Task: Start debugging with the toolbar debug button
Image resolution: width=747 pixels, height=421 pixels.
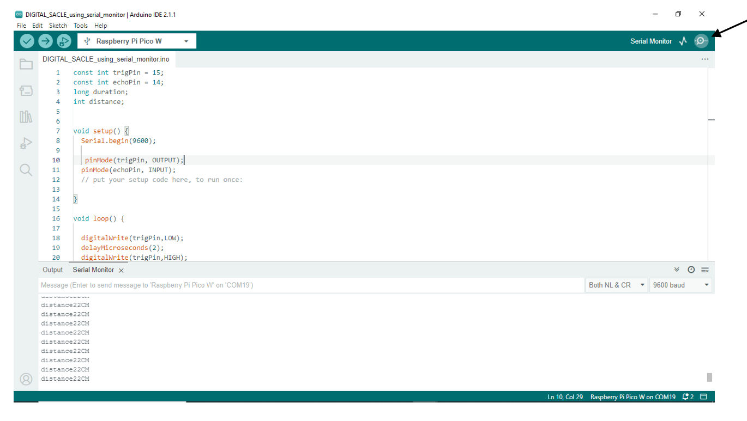Action: pos(64,41)
